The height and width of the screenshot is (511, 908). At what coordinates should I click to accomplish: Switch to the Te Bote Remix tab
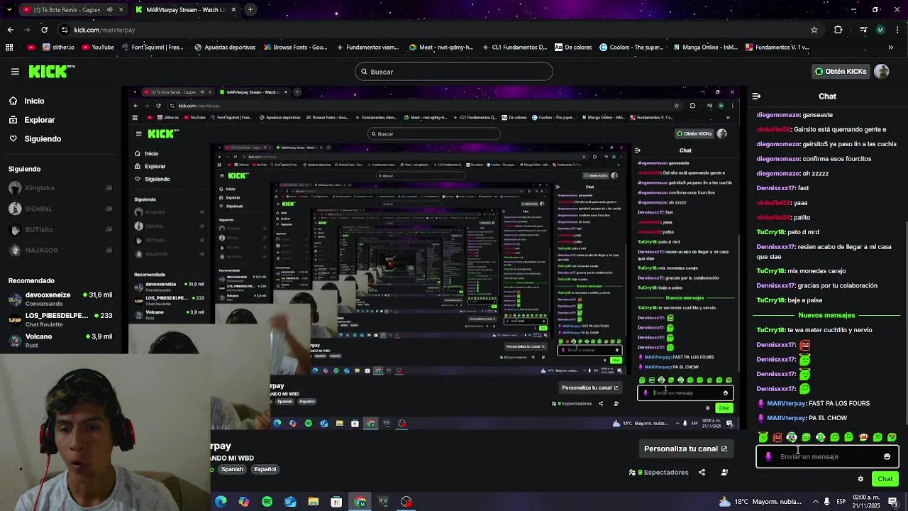pos(73,10)
